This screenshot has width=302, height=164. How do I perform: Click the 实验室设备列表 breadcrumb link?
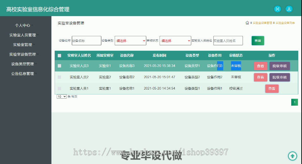coord(285,23)
